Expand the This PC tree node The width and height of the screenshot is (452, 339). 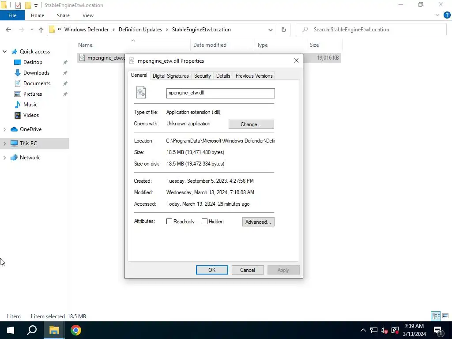(x=4, y=143)
